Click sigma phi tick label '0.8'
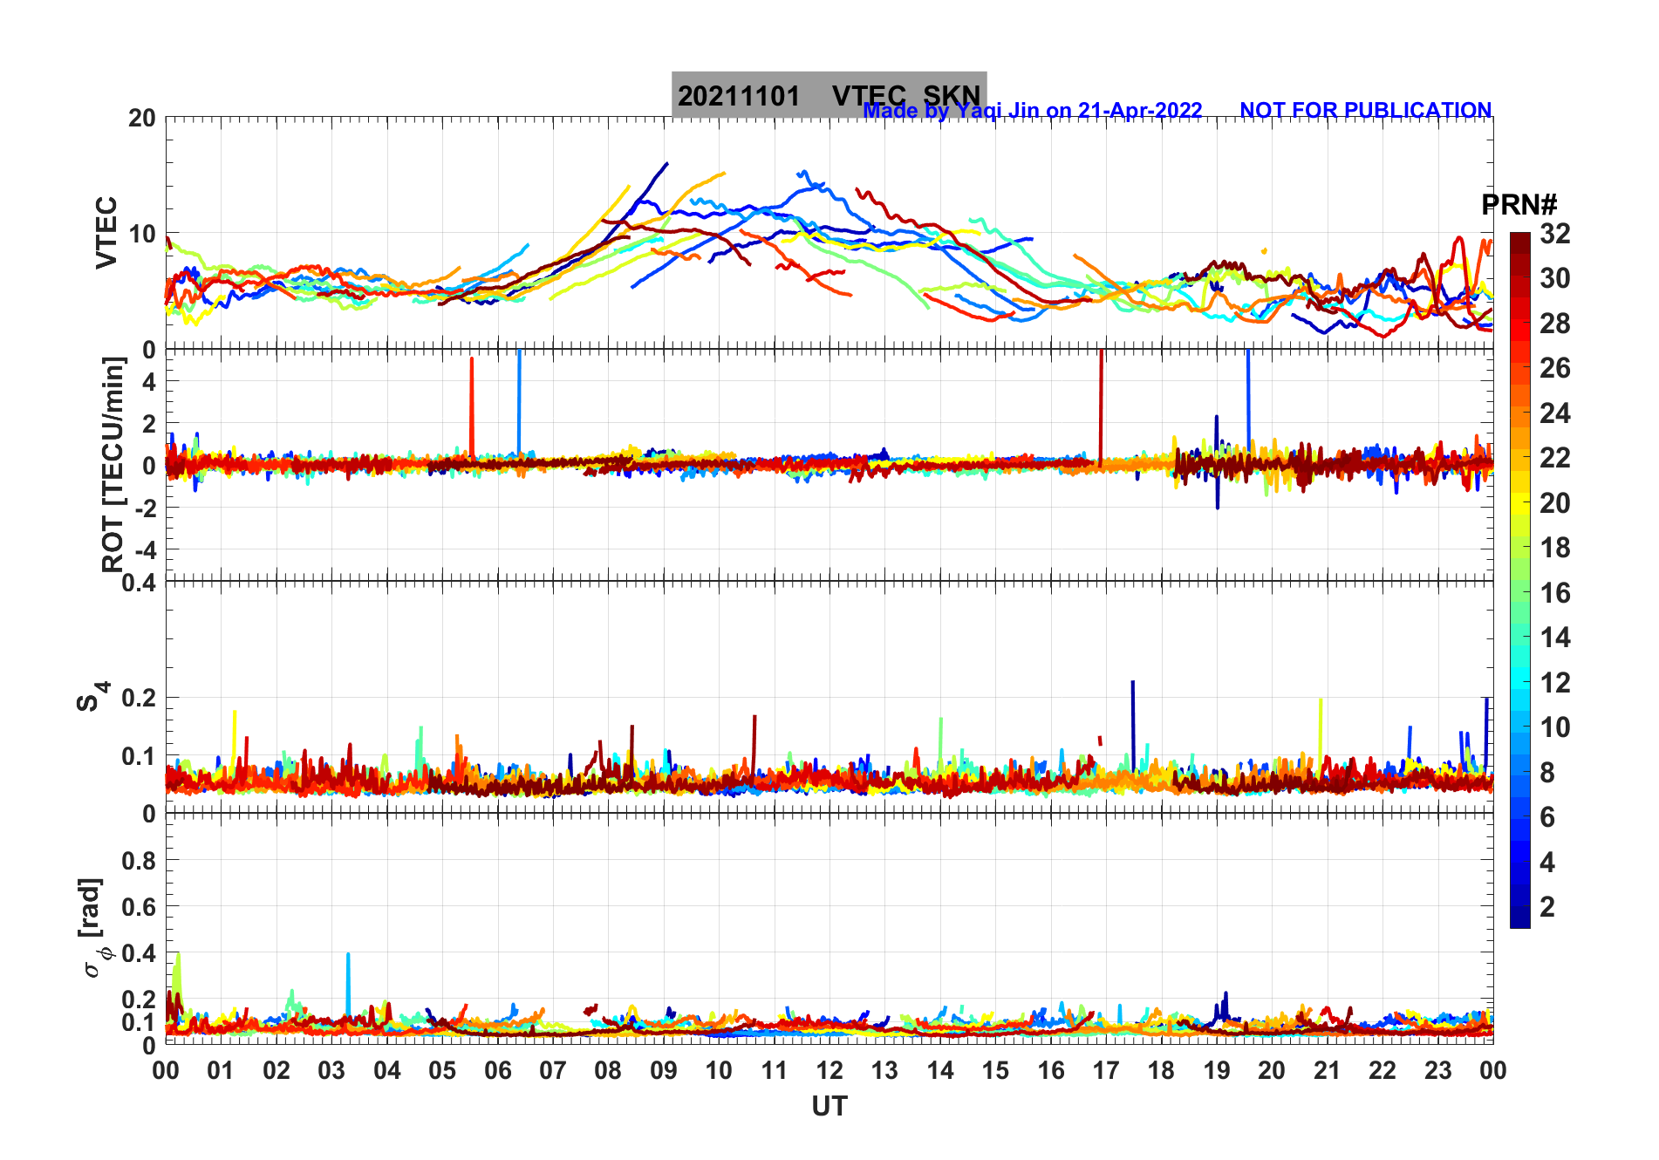Screen dimensions: 1659x1160 [137, 861]
